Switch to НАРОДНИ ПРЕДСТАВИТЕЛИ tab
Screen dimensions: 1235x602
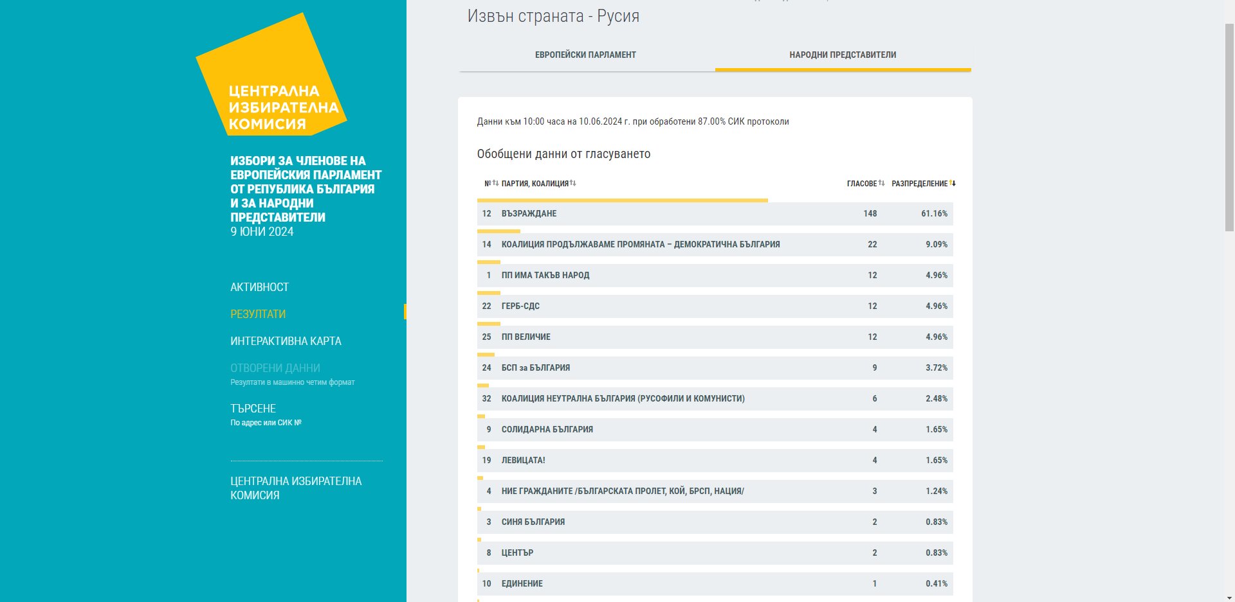tap(843, 55)
